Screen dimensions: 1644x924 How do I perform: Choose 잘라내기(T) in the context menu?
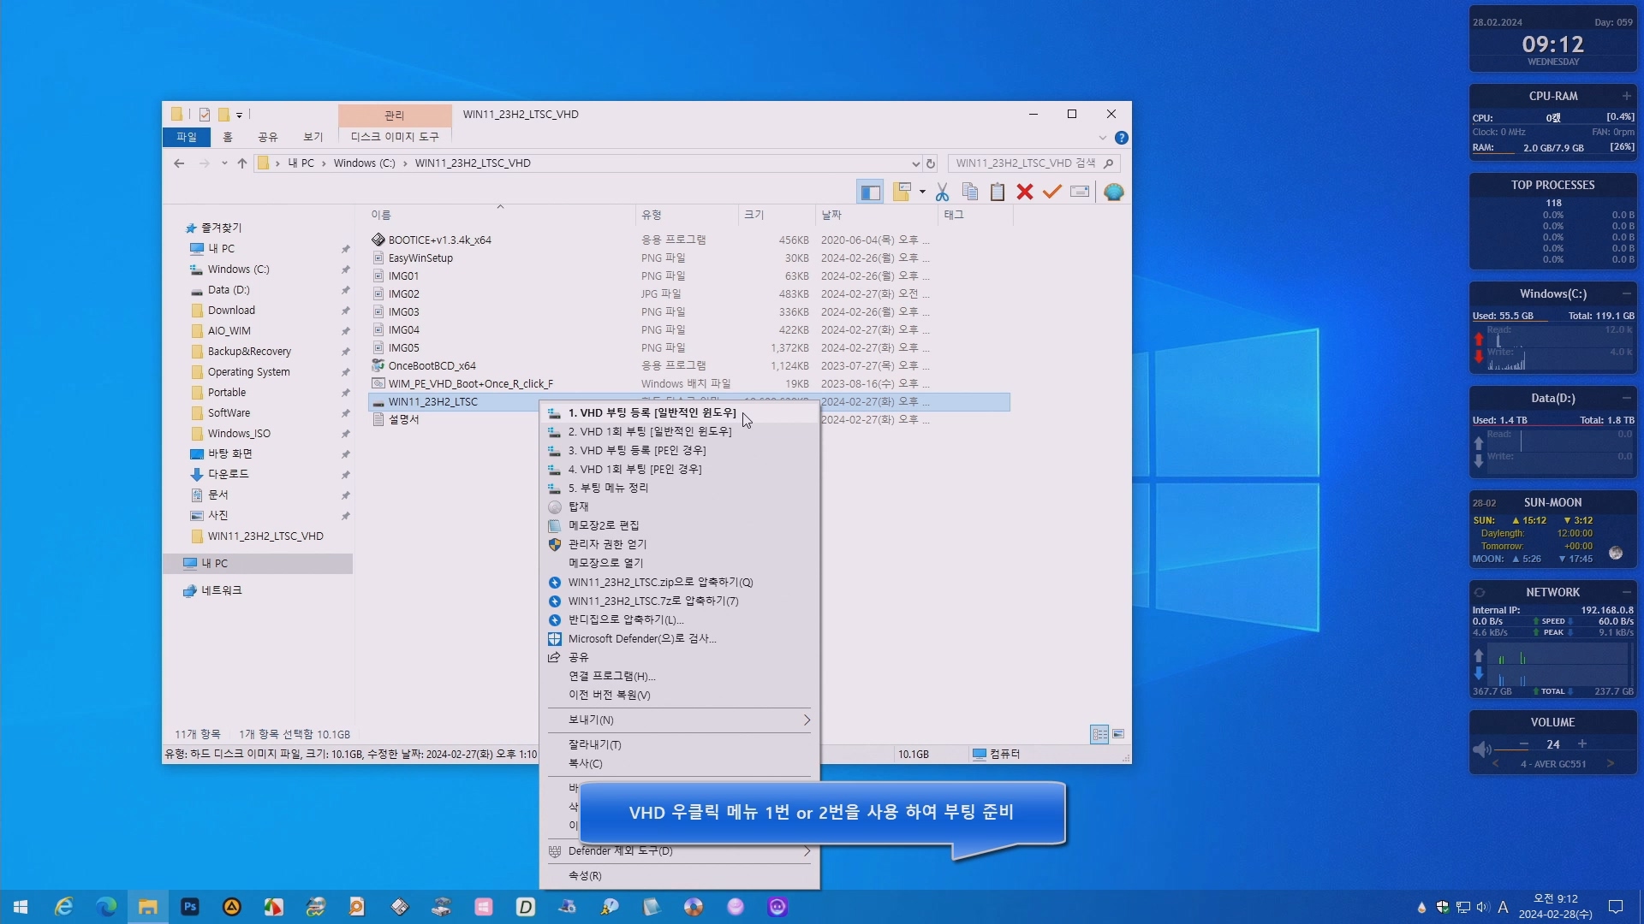click(x=679, y=745)
